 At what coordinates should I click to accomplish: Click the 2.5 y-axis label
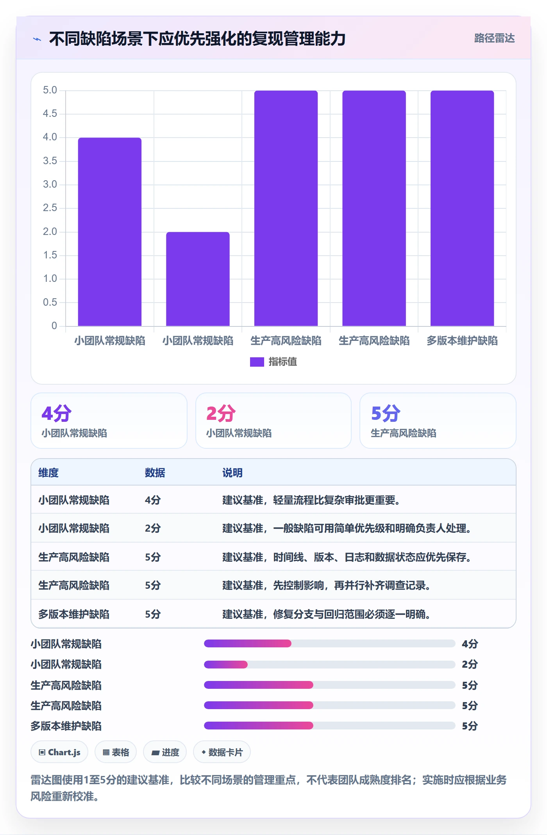(x=50, y=208)
